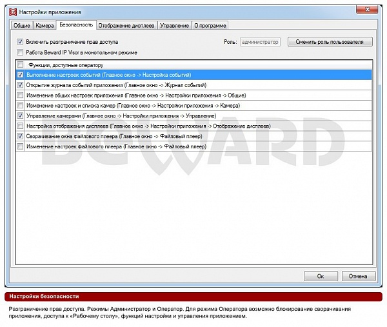Select row text Выполнение настроек событий
387x327 pixels.
tap(109, 75)
